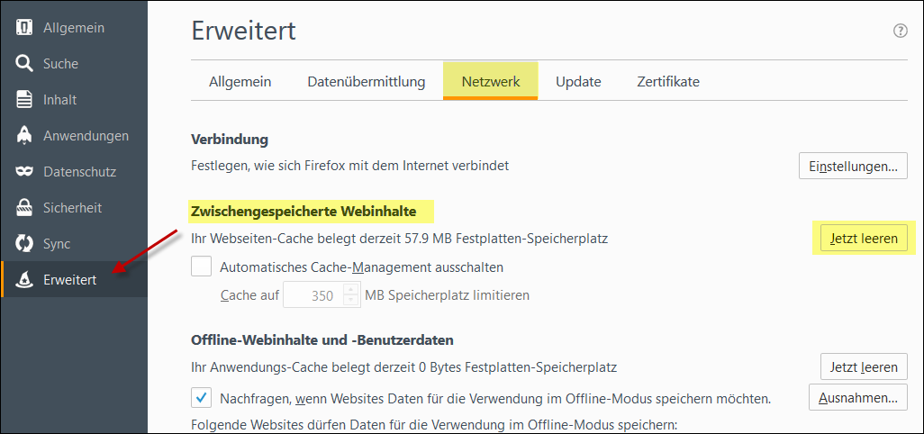Viewport: 924px width, 434px height.
Task: Click the Offline-Webinhalte und -Benutzerdaten heading
Action: (x=322, y=339)
